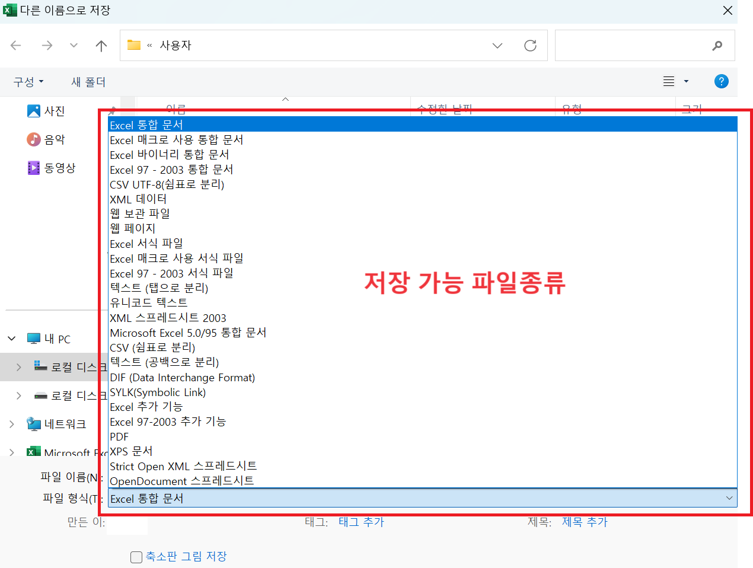Choose XML 데이터 format

[423, 199]
